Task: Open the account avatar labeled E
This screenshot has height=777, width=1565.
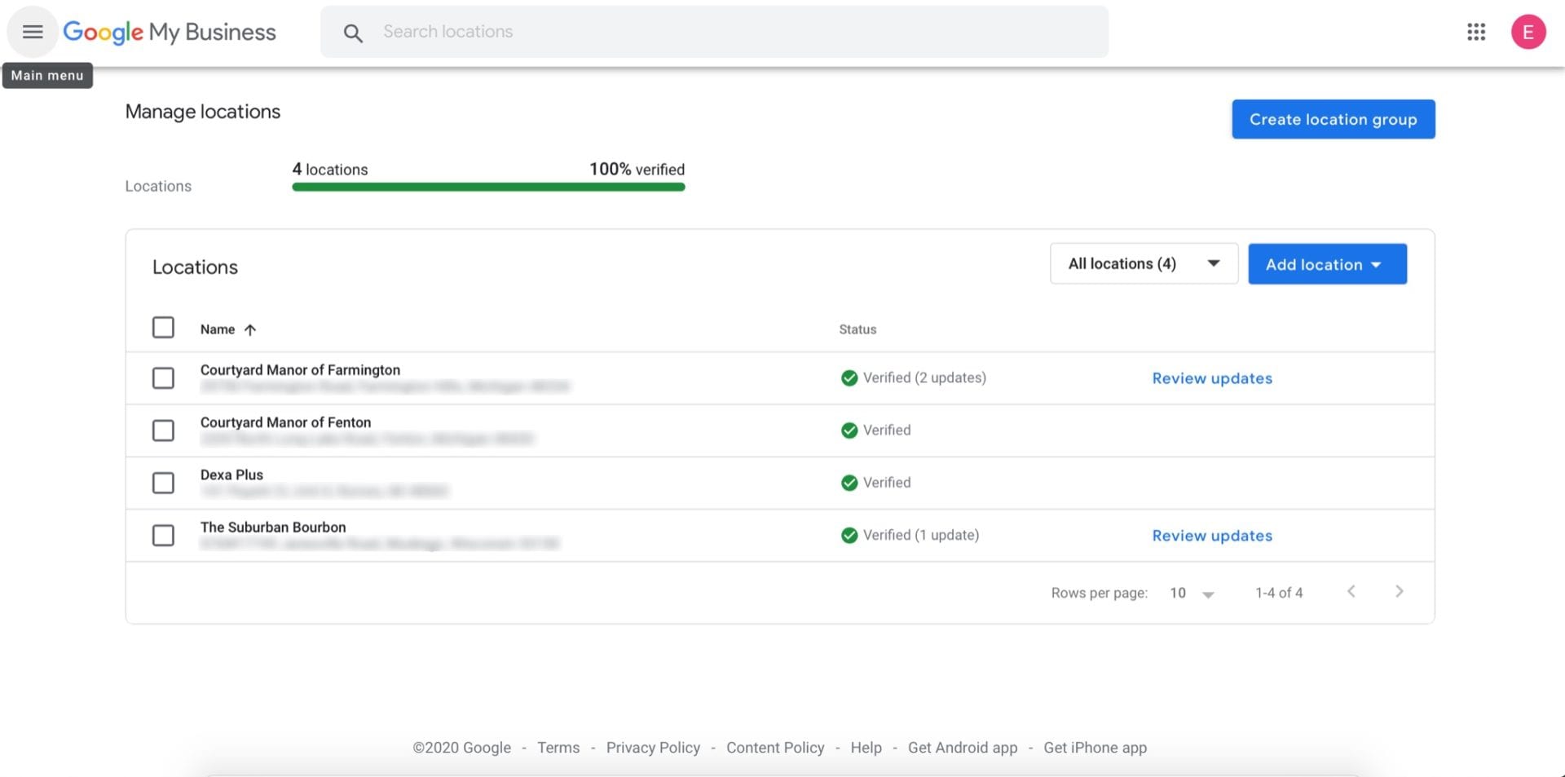Action: coord(1528,32)
